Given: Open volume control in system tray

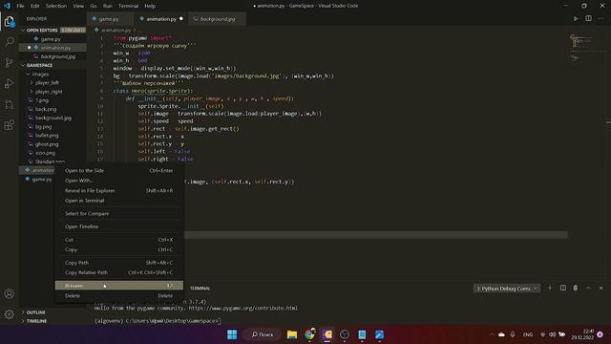Looking at the screenshot, I should tap(552, 334).
